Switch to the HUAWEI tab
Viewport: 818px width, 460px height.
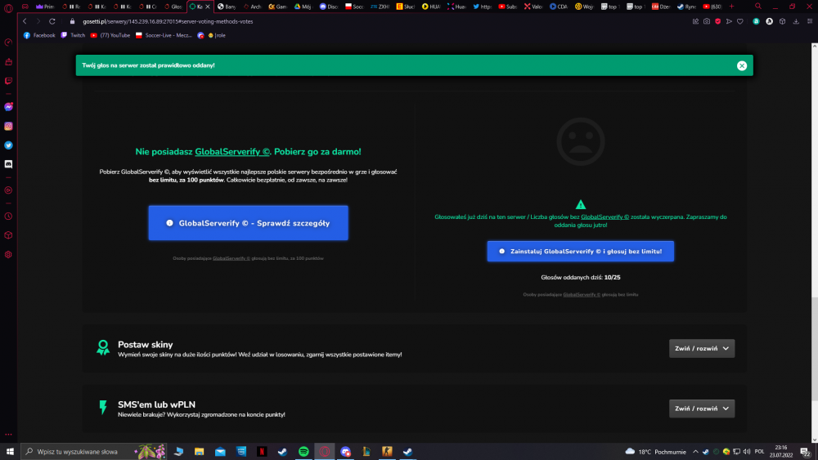pos(431,7)
